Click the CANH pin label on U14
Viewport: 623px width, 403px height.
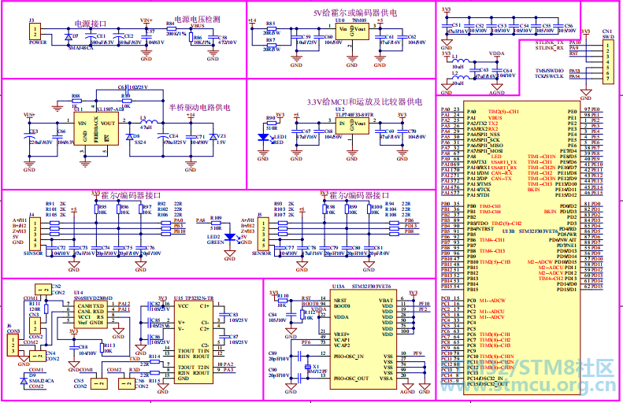point(84,306)
